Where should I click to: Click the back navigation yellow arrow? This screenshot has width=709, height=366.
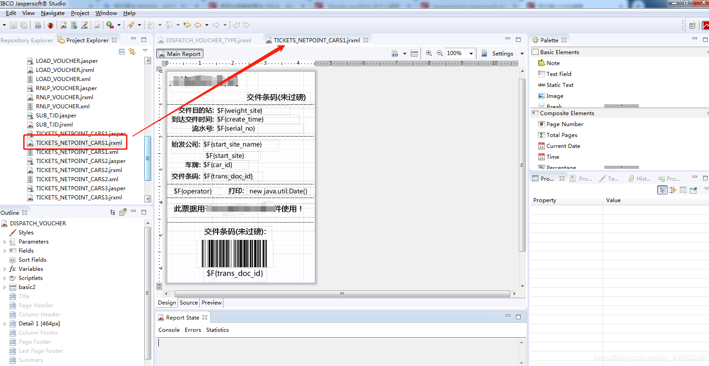pyautogui.click(x=198, y=25)
